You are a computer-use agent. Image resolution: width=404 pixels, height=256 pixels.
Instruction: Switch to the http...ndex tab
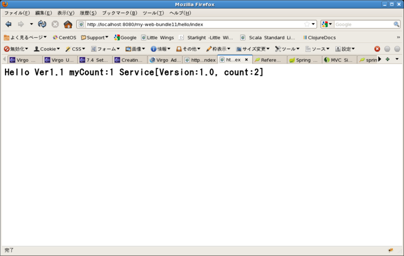[x=200, y=60]
